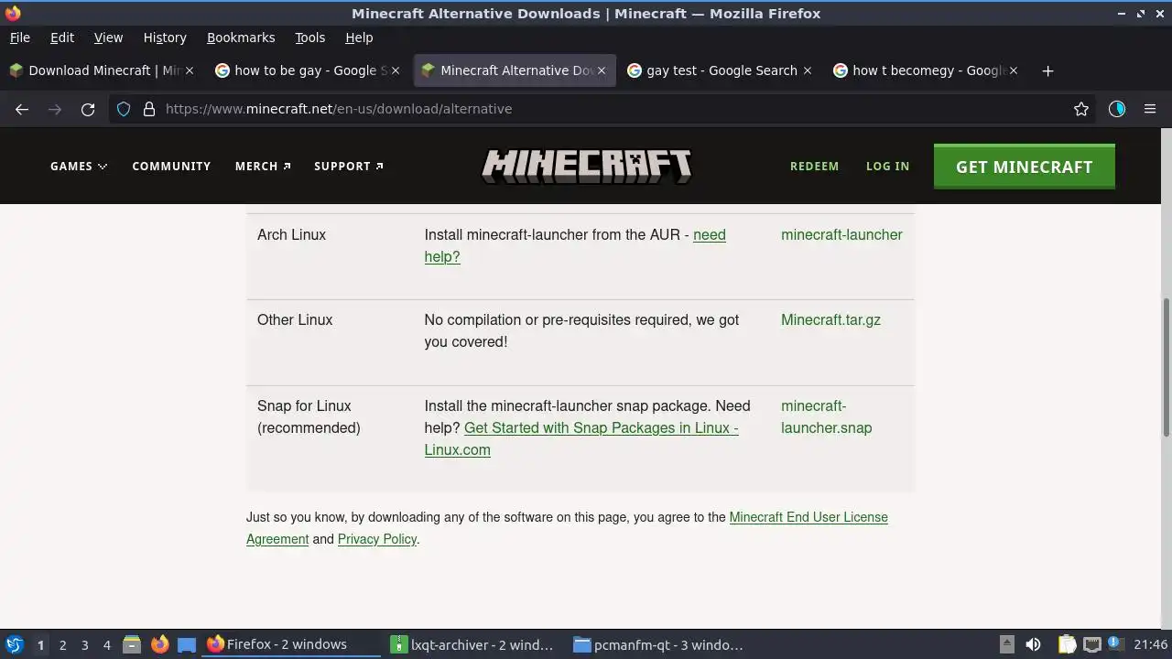
Task: Download minecraft-launcher.snap package
Action: coord(826,416)
